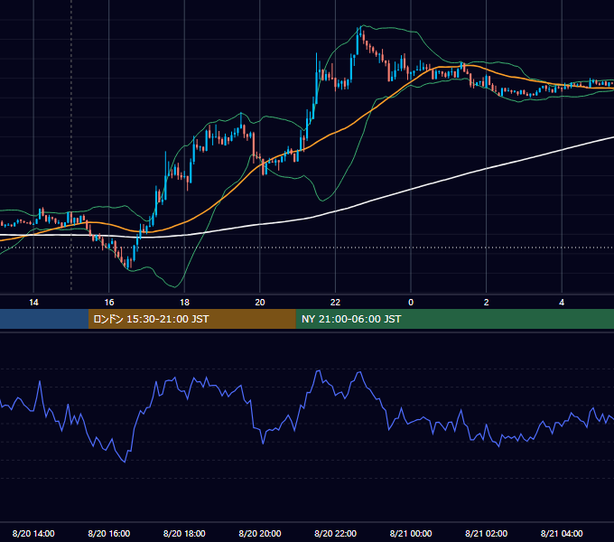The height and width of the screenshot is (542, 614).
Task: Click the '2' hour label on price chart axis
Action: click(x=487, y=303)
